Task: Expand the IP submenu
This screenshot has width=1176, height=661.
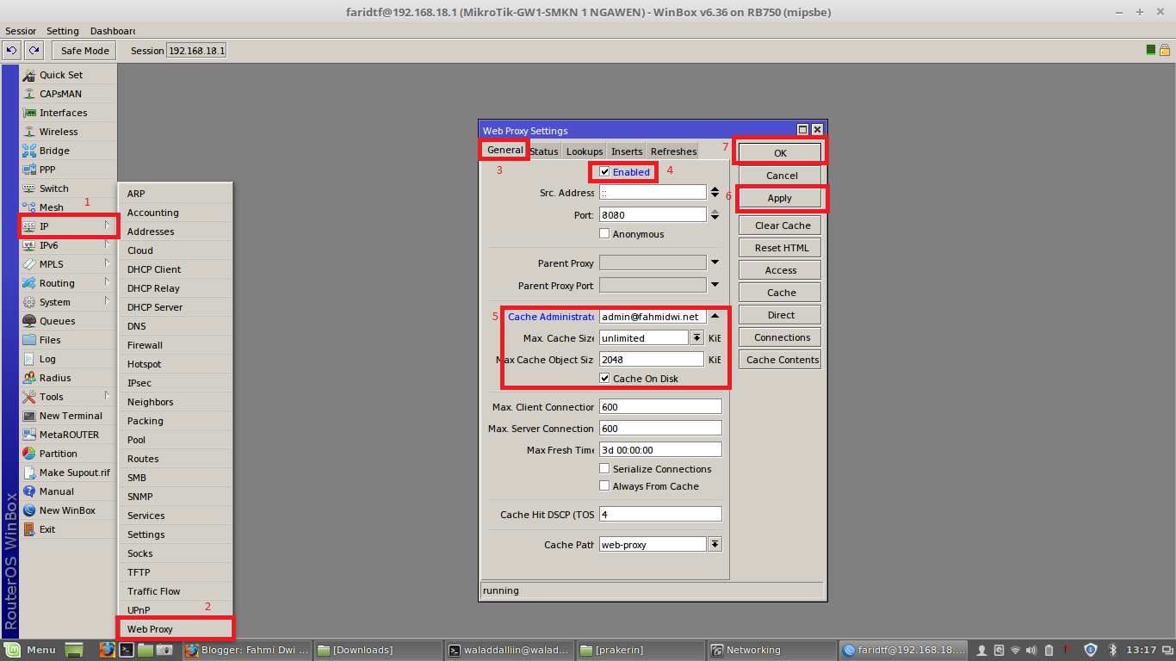Action: pos(108,225)
